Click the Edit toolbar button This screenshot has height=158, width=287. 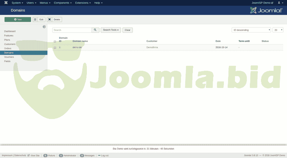coord(39,19)
